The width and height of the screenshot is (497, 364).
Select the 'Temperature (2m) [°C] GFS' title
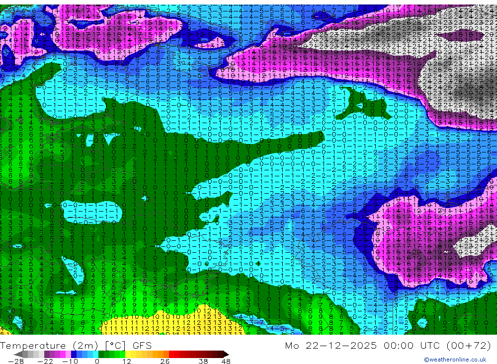pyautogui.click(x=76, y=345)
